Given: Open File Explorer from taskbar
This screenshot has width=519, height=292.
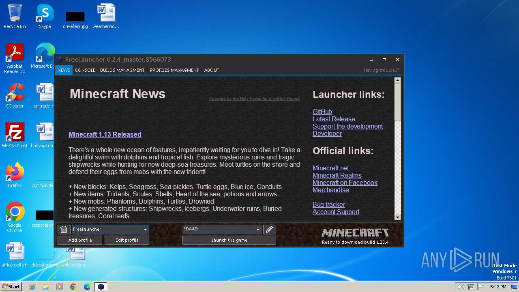Looking at the screenshot, I should click(x=46, y=287).
